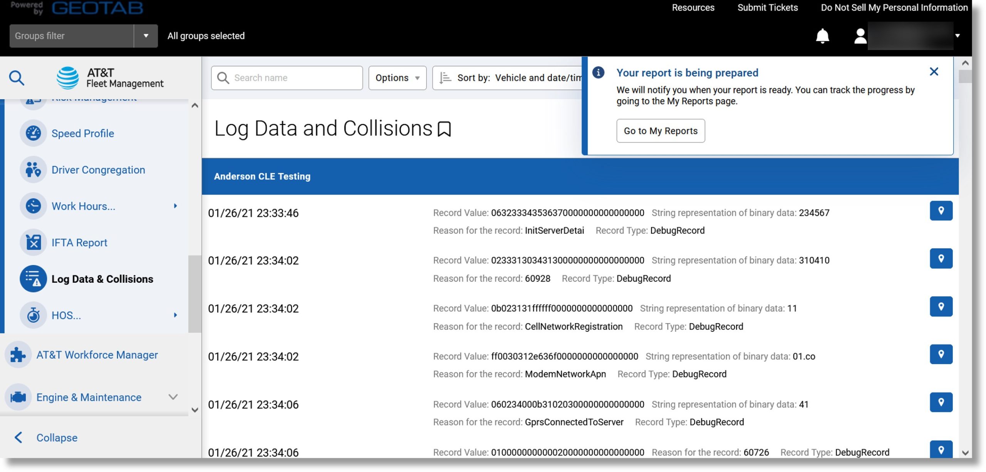The image size is (986, 472).
Task: Open the sidebar search magnifier icon
Action: [17, 78]
